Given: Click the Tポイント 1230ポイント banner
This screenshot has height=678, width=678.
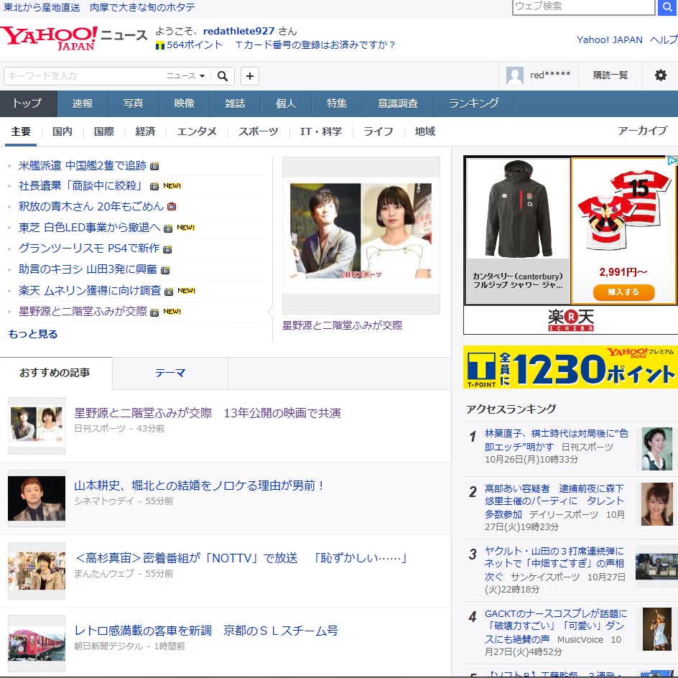Looking at the screenshot, I should pos(570,367).
